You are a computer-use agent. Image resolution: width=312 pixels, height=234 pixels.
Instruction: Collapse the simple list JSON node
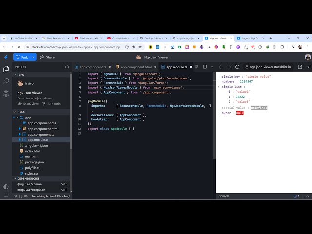point(219,86)
